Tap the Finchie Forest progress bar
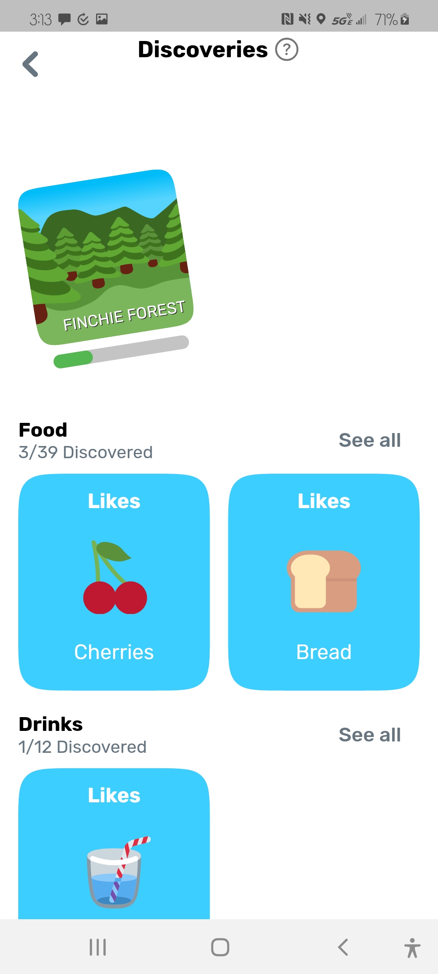The image size is (438, 974). point(121,351)
